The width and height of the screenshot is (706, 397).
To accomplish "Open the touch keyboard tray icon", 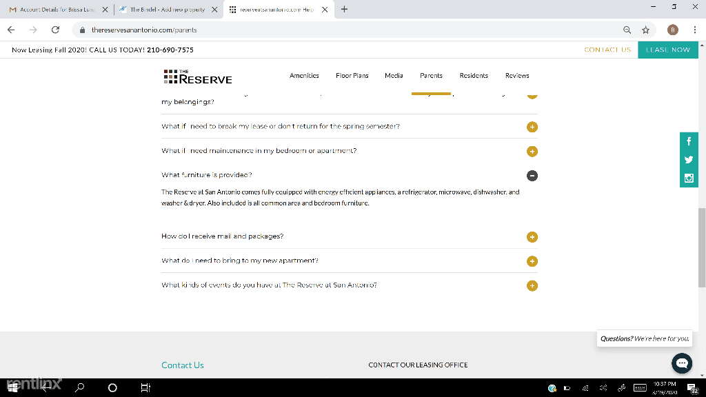I will click(x=640, y=387).
